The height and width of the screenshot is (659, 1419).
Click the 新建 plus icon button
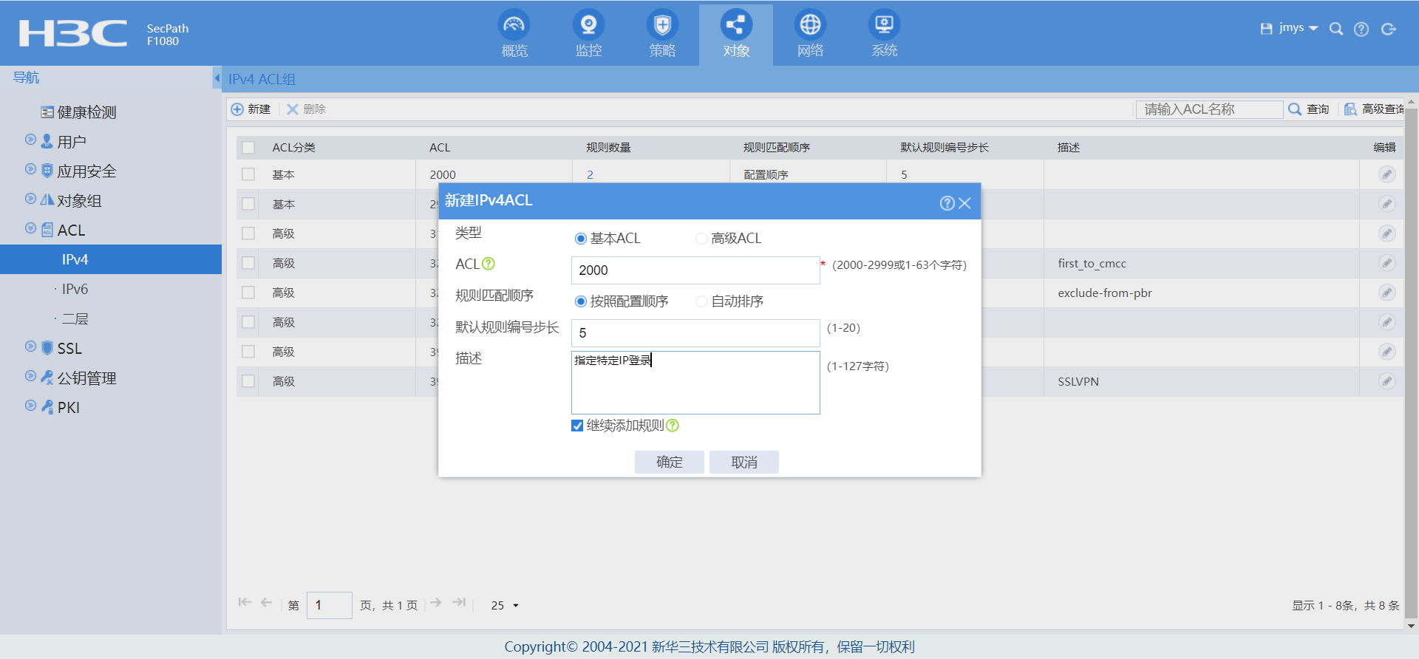(251, 109)
